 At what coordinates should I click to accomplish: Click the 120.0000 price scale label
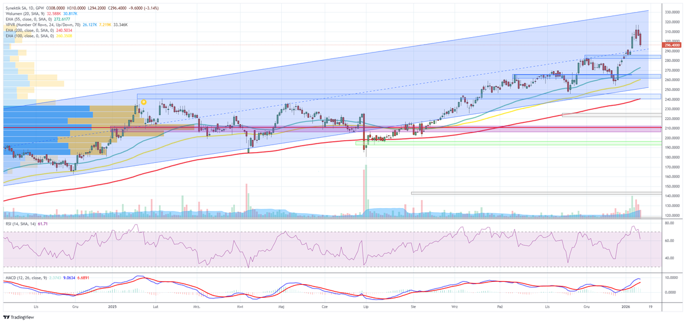tap(672, 215)
